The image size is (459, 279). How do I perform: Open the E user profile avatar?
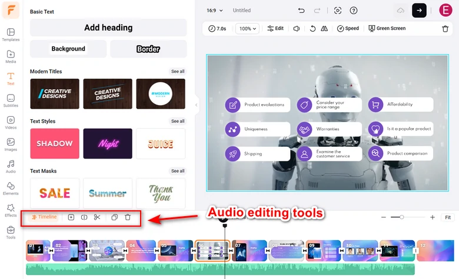[x=445, y=10]
